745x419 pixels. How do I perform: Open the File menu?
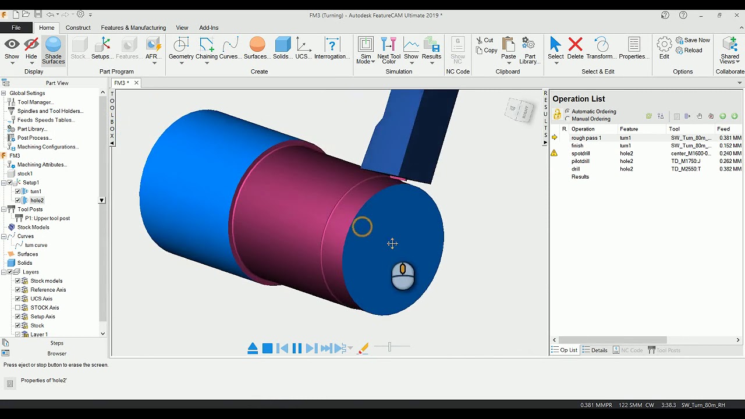point(16,27)
